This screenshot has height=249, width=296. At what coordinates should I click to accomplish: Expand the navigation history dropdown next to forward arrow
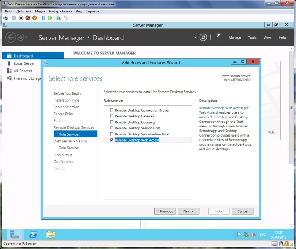pyautogui.click(x=27, y=37)
